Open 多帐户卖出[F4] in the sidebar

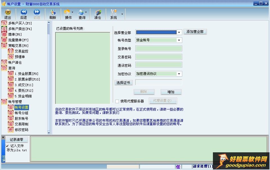pos(20,29)
